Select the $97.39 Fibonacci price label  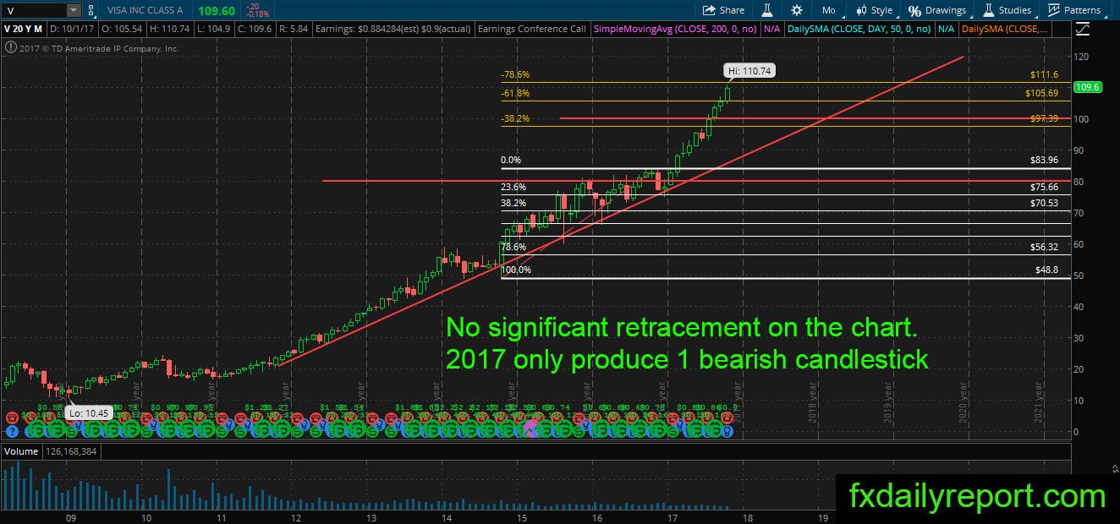(x=1044, y=119)
